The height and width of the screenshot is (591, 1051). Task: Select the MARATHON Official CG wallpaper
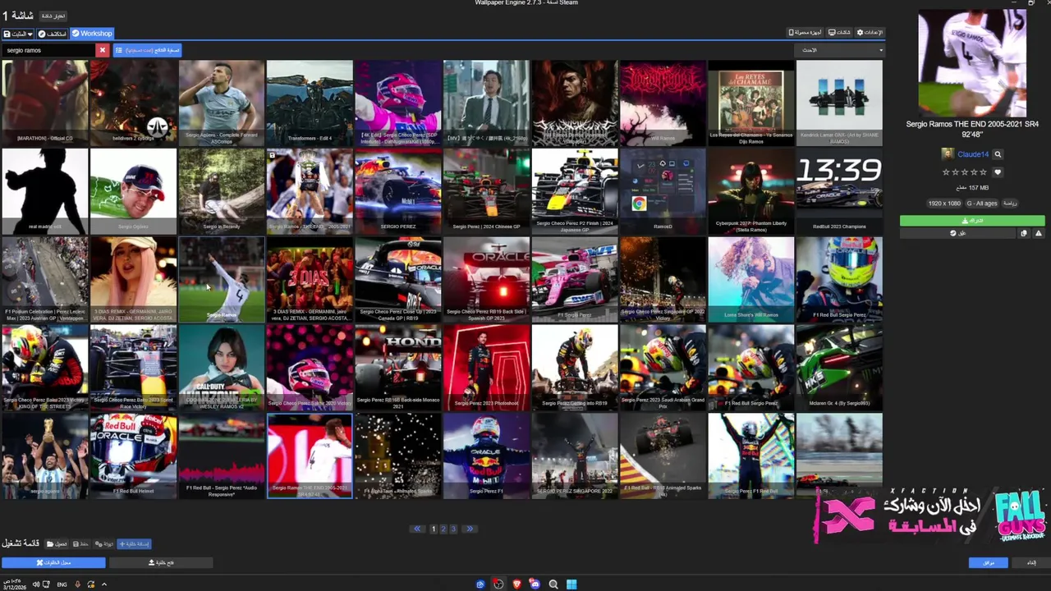click(x=44, y=103)
